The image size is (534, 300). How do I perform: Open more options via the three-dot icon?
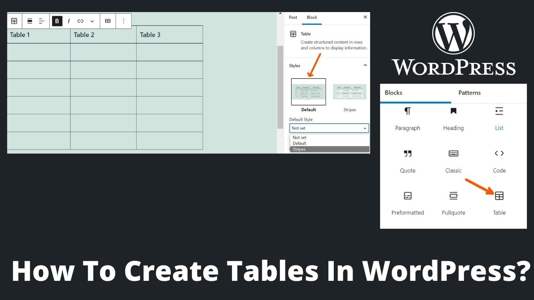click(x=124, y=21)
